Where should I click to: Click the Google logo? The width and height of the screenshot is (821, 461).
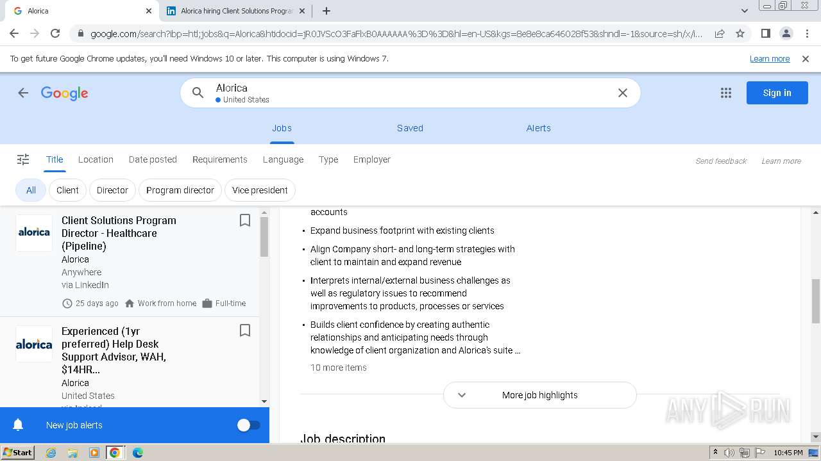tap(64, 93)
